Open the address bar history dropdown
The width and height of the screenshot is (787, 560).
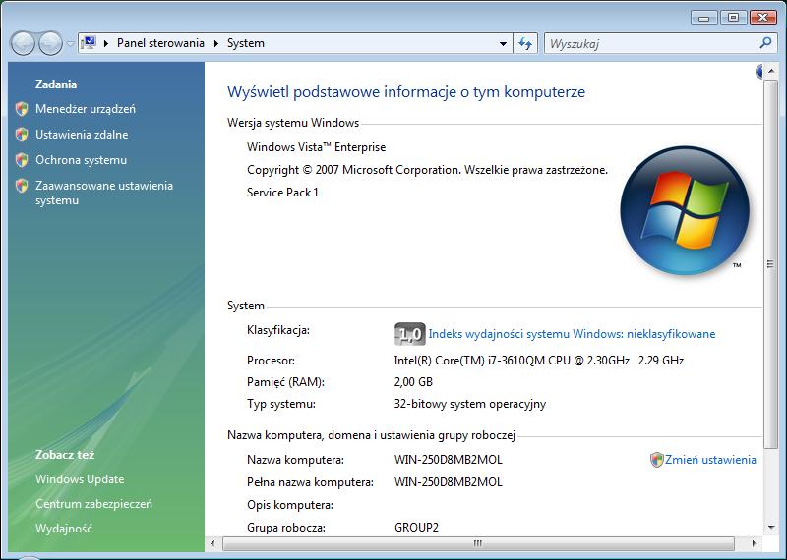pos(503,43)
